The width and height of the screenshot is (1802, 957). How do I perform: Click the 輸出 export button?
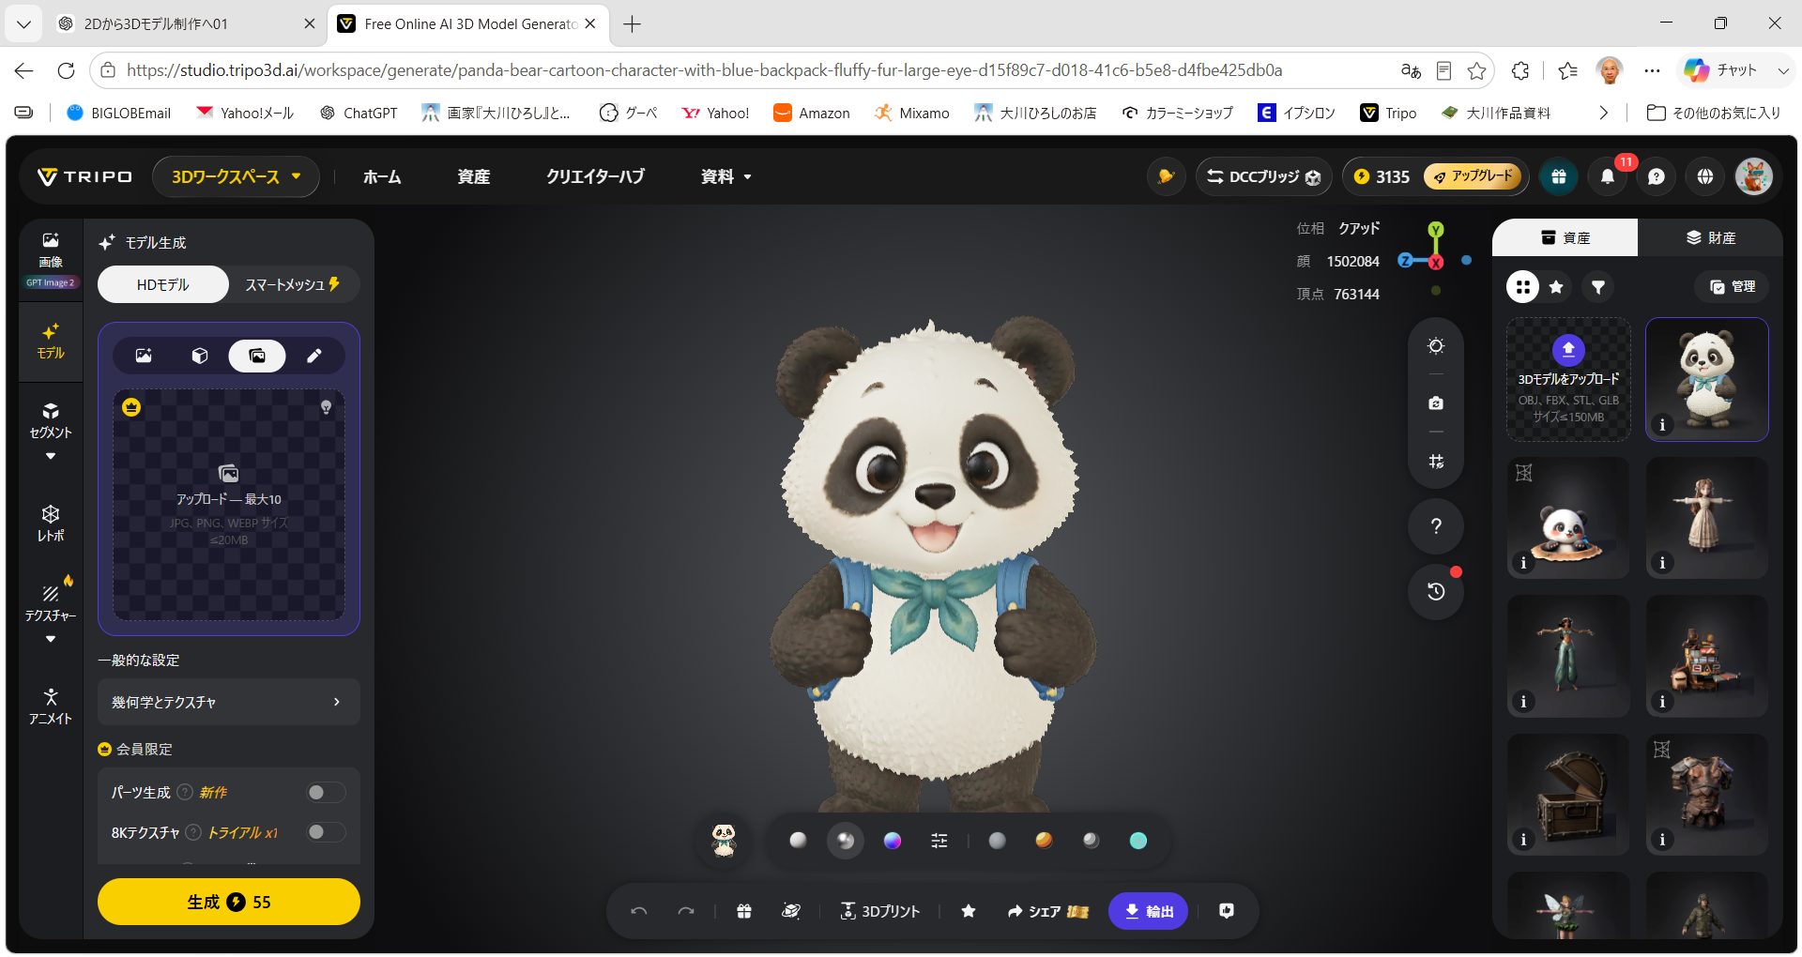1148,911
